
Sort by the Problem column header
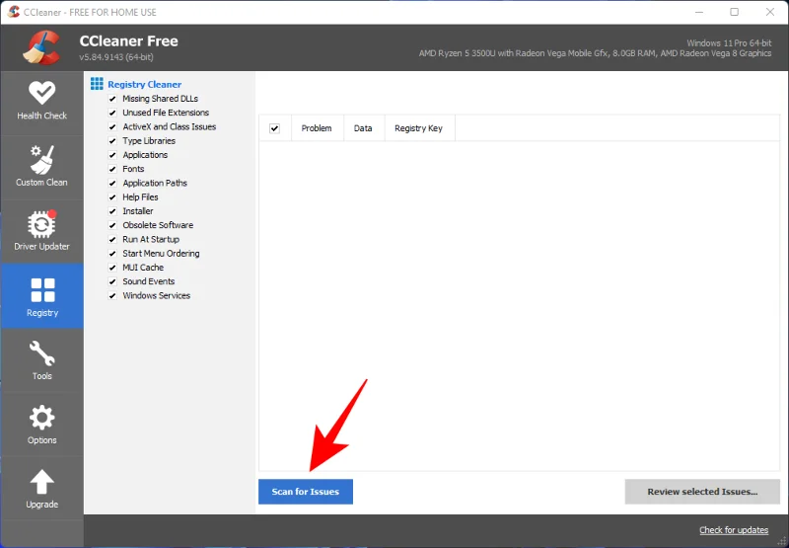coord(317,128)
